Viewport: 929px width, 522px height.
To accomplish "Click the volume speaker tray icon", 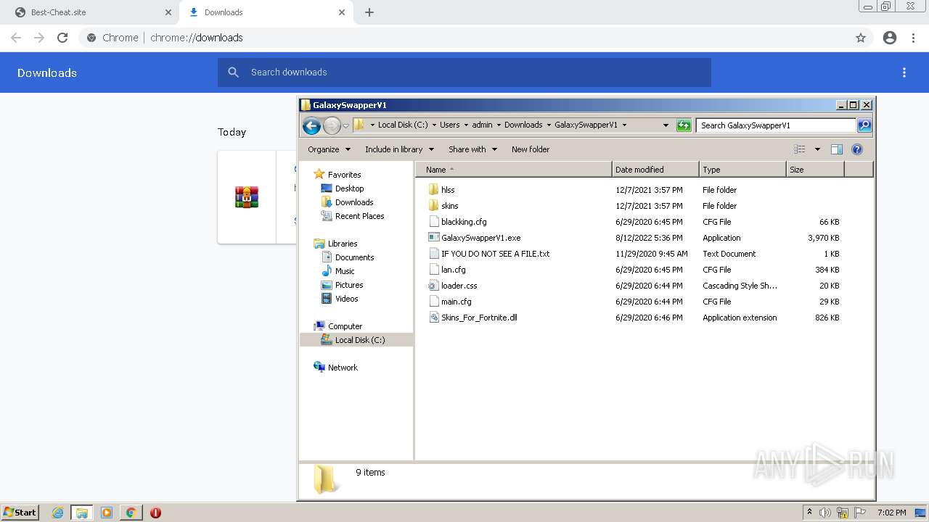I will coord(825,513).
